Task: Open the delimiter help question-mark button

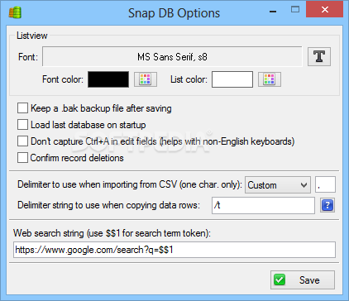Action: tap(327, 205)
